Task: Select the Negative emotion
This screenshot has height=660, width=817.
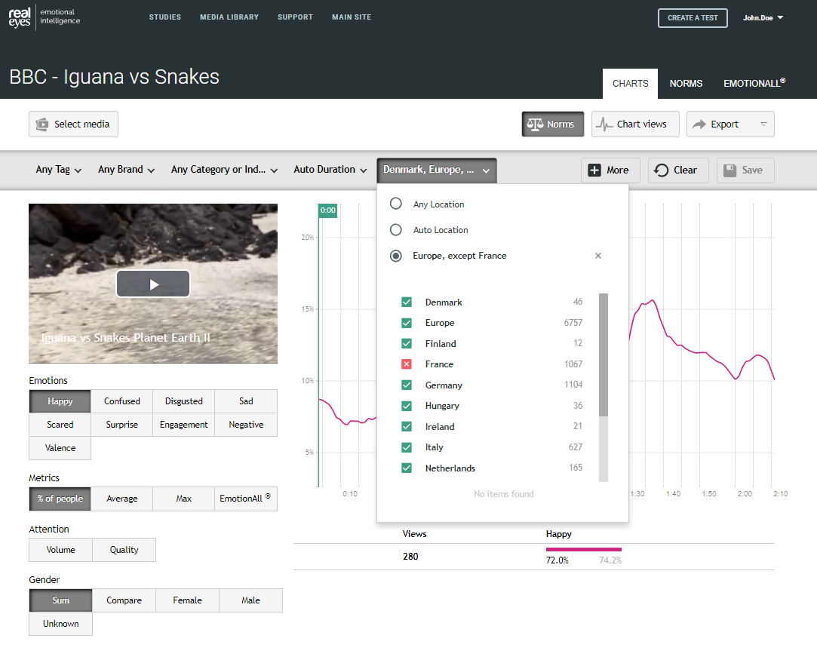Action: (x=246, y=425)
